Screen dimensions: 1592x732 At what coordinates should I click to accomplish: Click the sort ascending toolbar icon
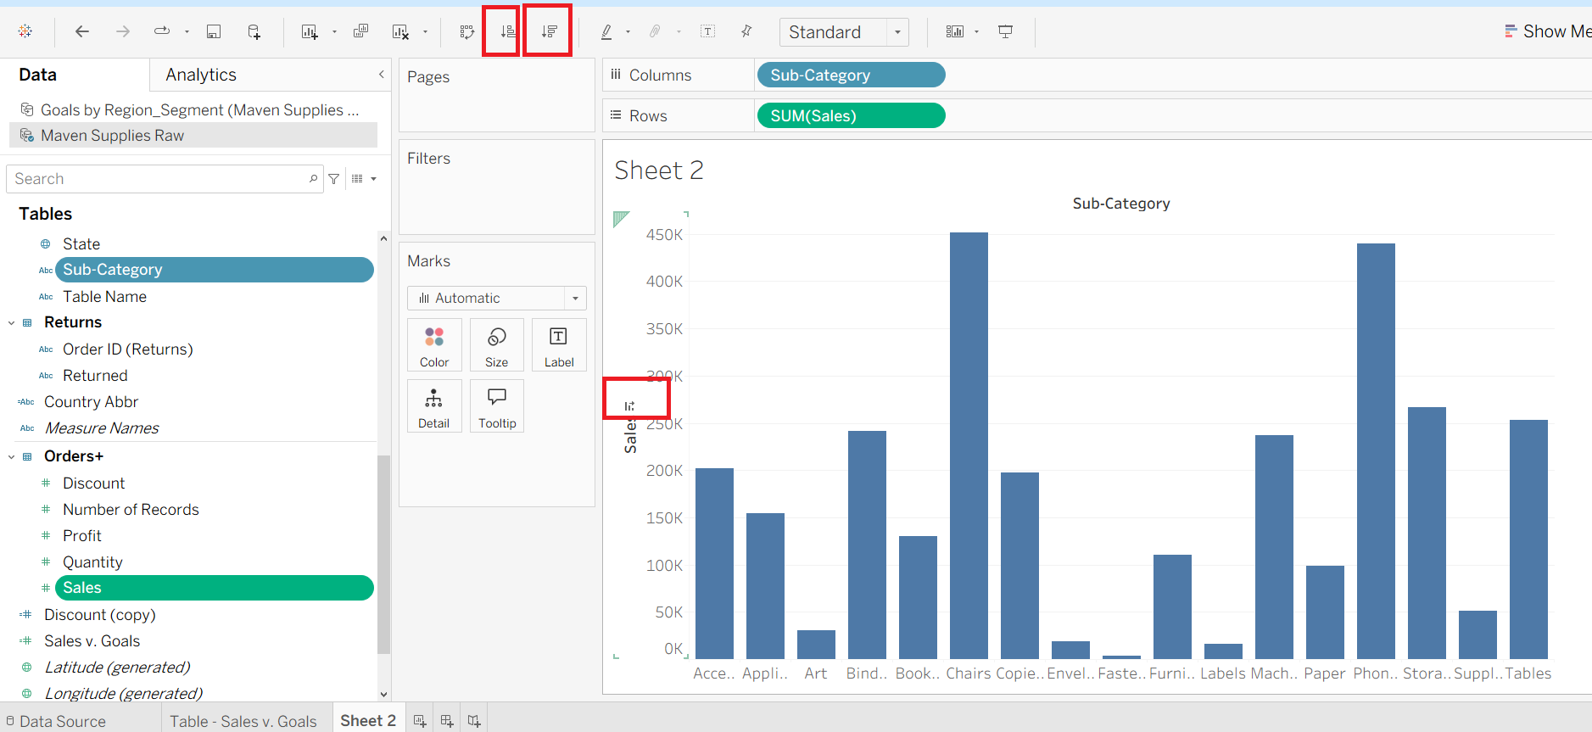508,31
